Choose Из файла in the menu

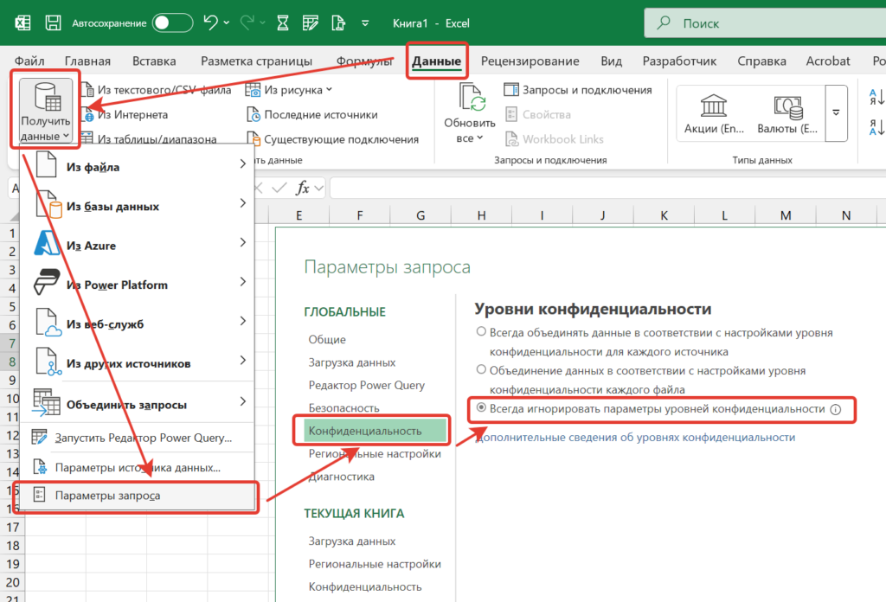(138, 167)
